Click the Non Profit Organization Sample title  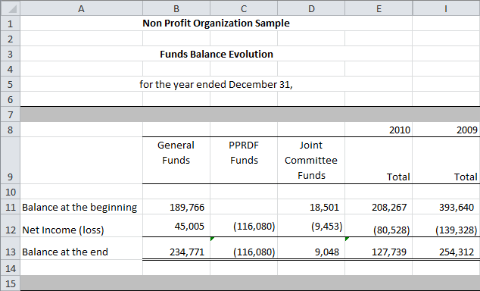(216, 23)
